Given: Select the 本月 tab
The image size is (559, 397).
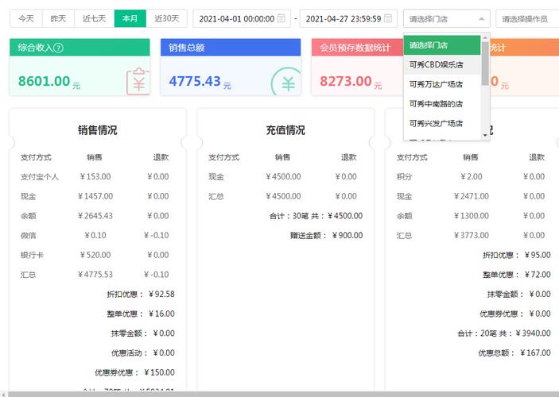Looking at the screenshot, I should tap(130, 18).
